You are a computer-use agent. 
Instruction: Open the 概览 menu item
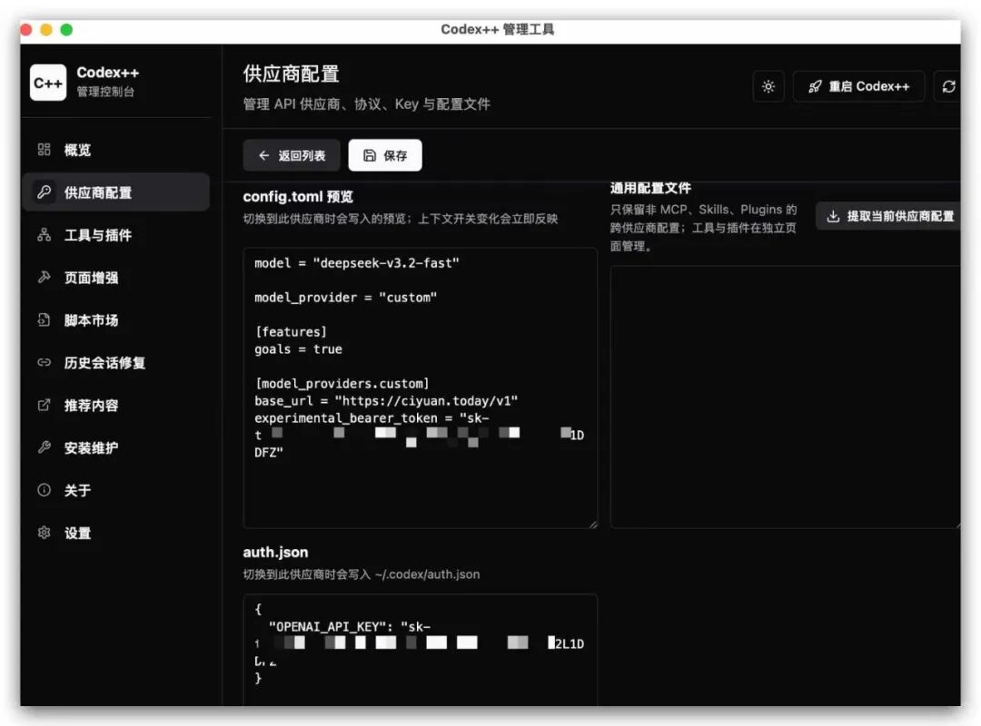point(115,150)
